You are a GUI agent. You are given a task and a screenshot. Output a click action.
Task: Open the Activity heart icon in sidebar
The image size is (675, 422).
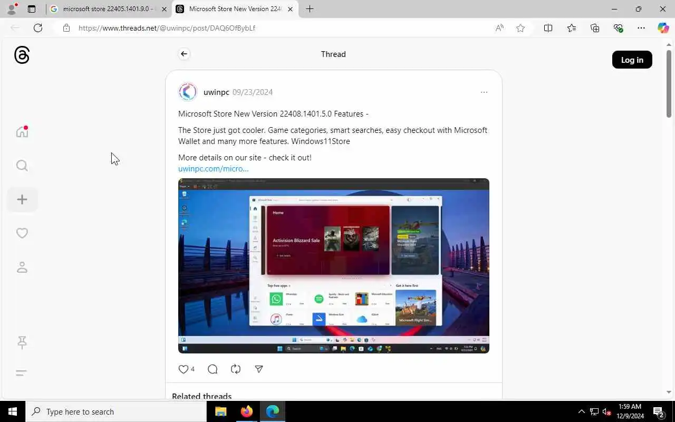coord(22,233)
